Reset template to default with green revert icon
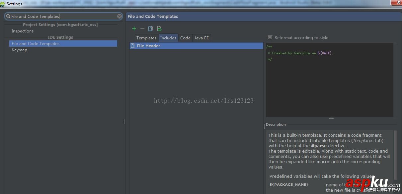The image size is (402, 194). (x=159, y=28)
